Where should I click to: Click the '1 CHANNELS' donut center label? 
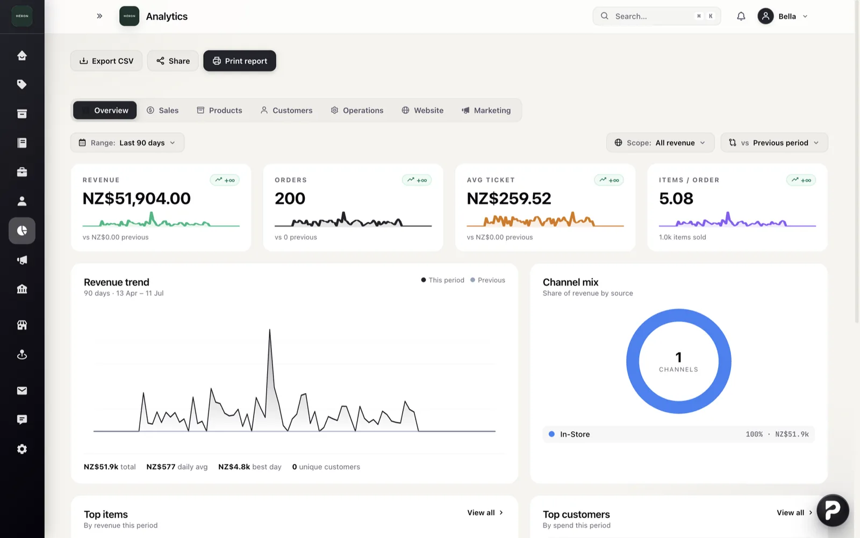coord(679,361)
